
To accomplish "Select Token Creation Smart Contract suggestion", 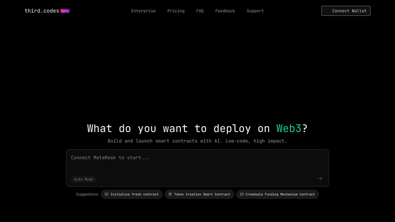I will click(x=199, y=194).
